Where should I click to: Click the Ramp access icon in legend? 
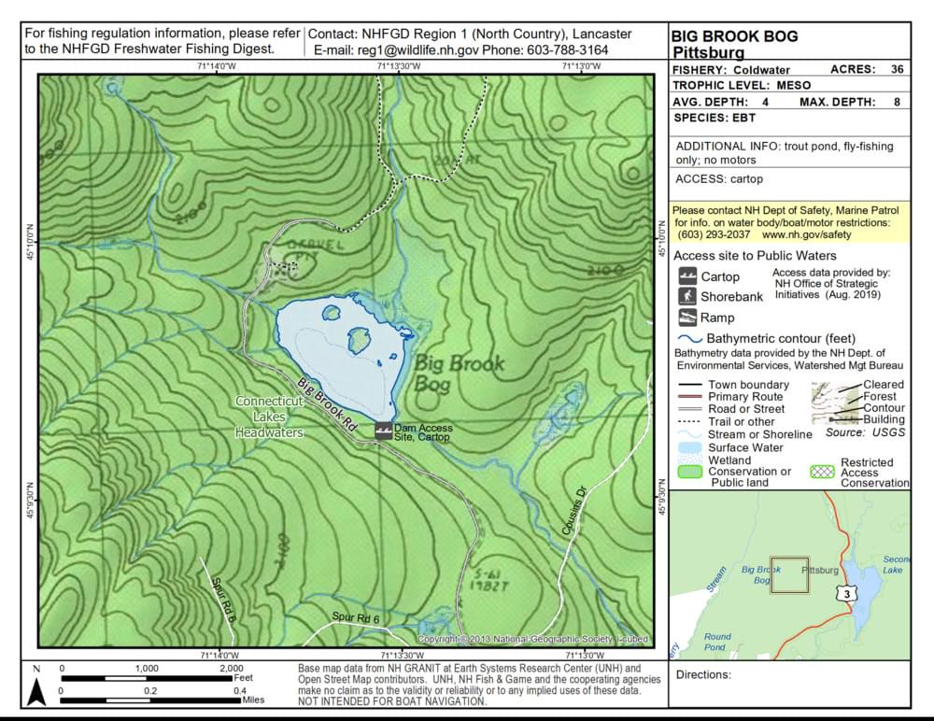[686, 317]
